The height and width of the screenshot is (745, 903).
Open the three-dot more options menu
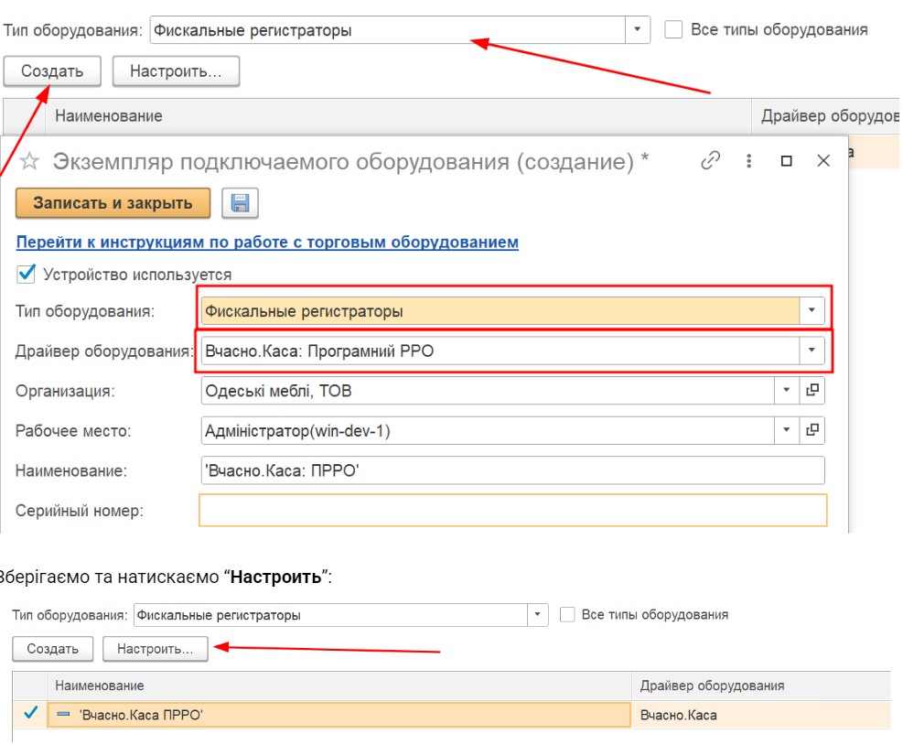(x=748, y=161)
